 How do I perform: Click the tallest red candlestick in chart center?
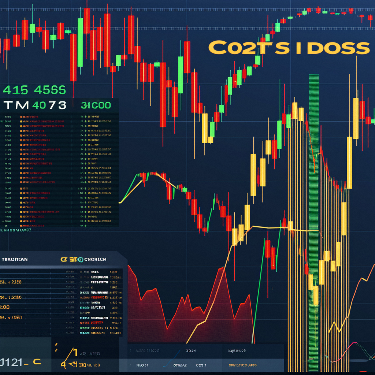click(163, 94)
